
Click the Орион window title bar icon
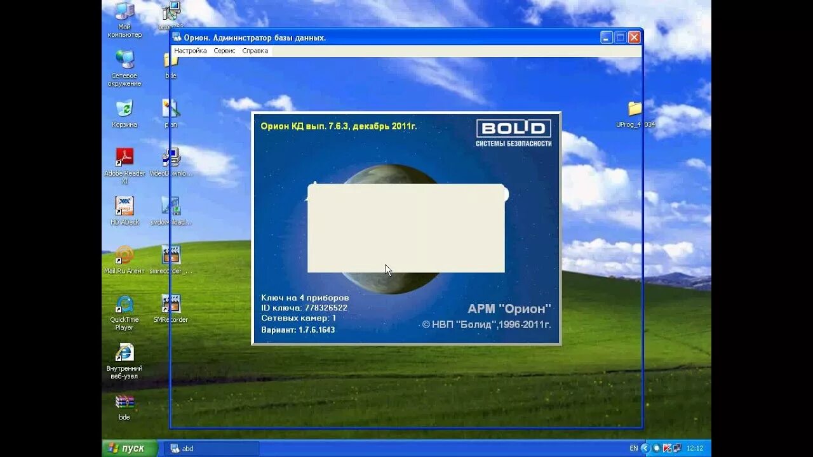(177, 37)
